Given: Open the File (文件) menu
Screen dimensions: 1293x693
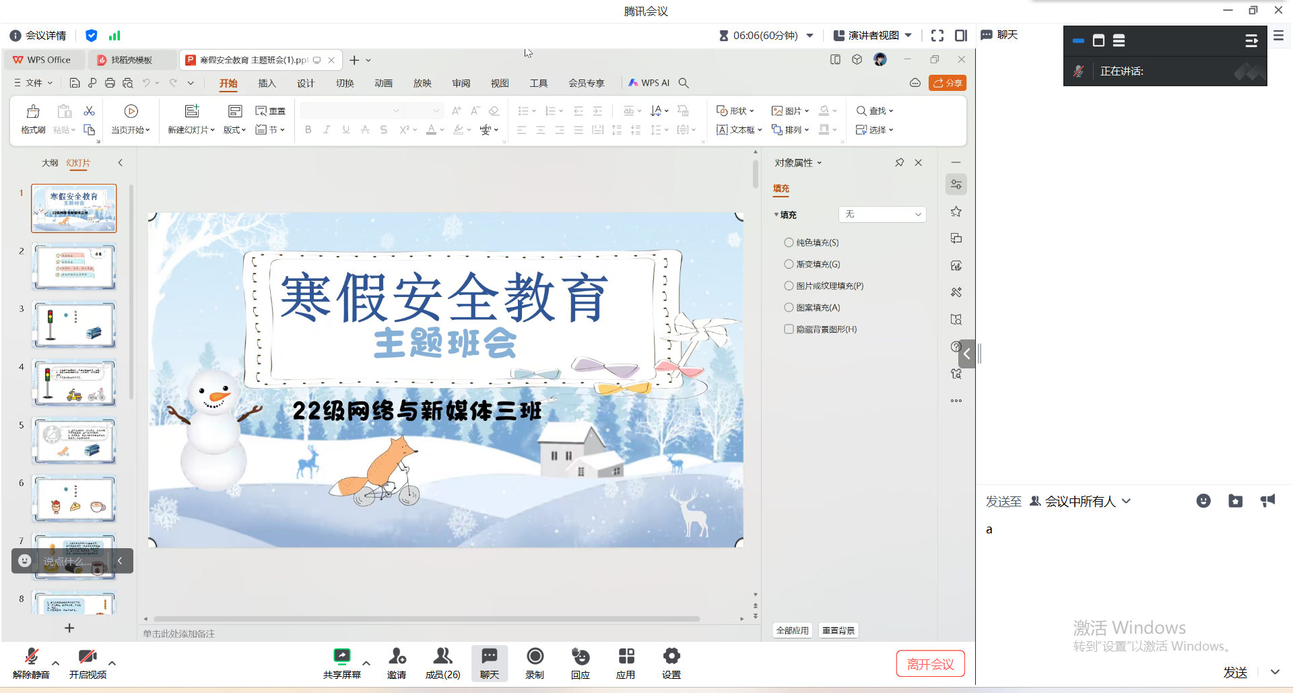Looking at the screenshot, I should [x=33, y=83].
